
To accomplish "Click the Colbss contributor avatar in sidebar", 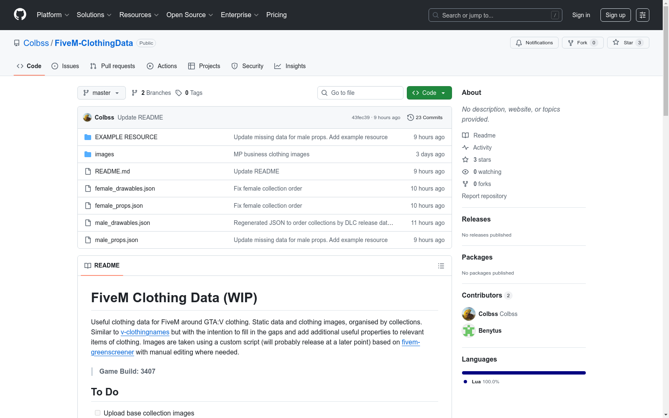I will tap(469, 314).
